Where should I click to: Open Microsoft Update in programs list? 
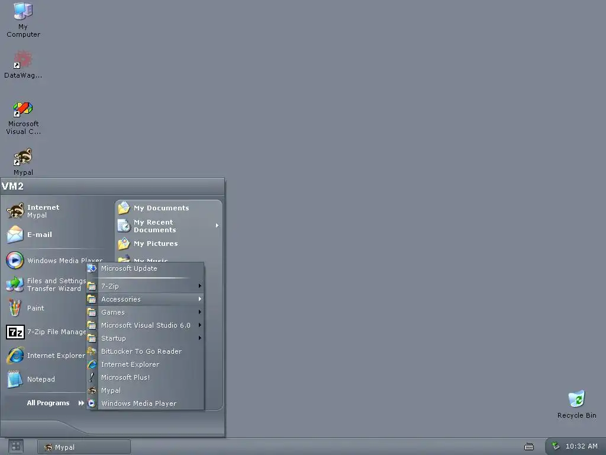point(145,268)
